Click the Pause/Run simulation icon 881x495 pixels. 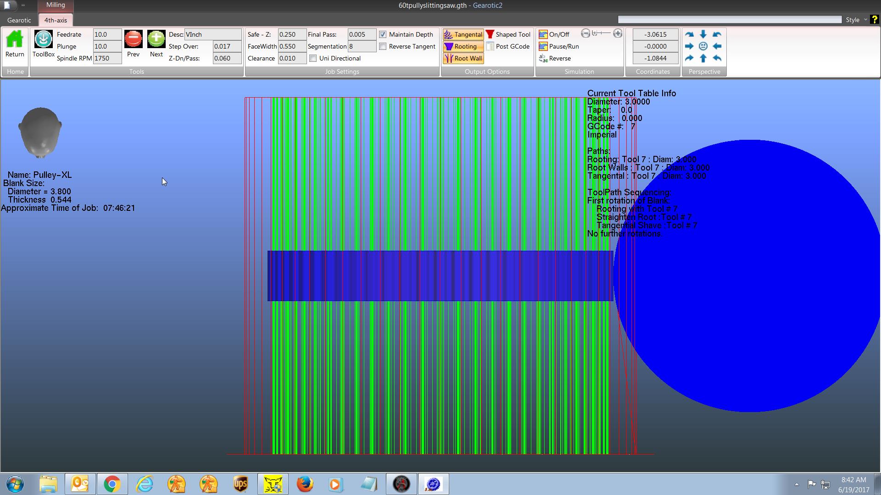[543, 46]
